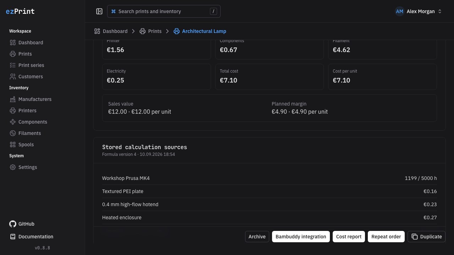Open the Customers people icon
This screenshot has width=454, height=255.
click(x=13, y=76)
